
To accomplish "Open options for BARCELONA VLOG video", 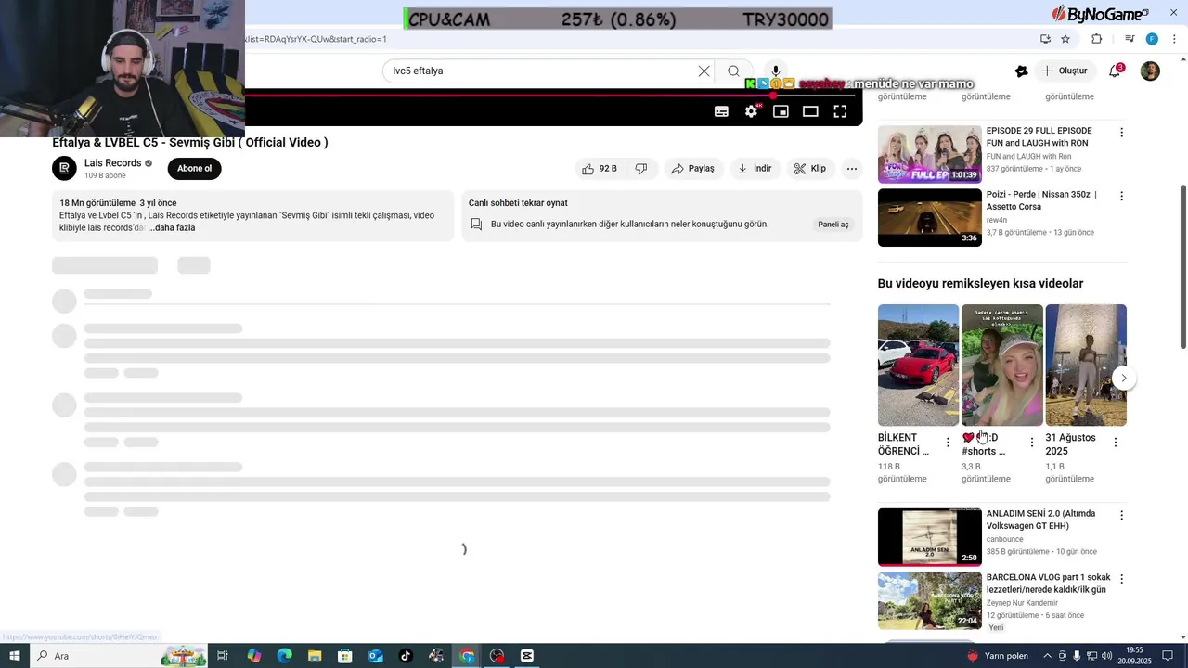I will pos(1121,579).
